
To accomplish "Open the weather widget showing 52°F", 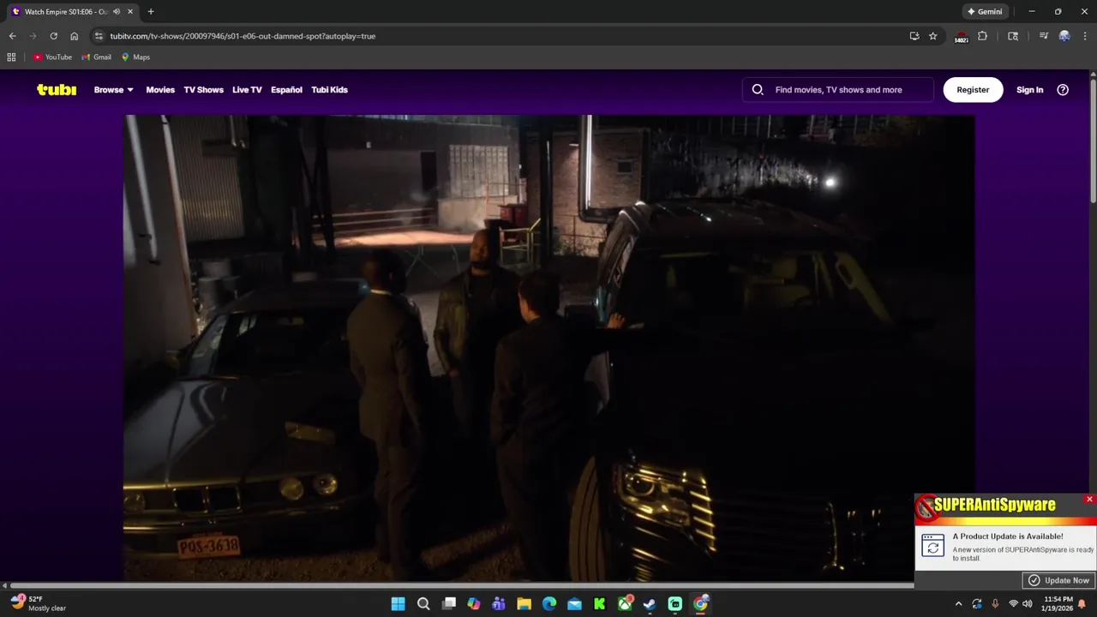I will 39,603.
